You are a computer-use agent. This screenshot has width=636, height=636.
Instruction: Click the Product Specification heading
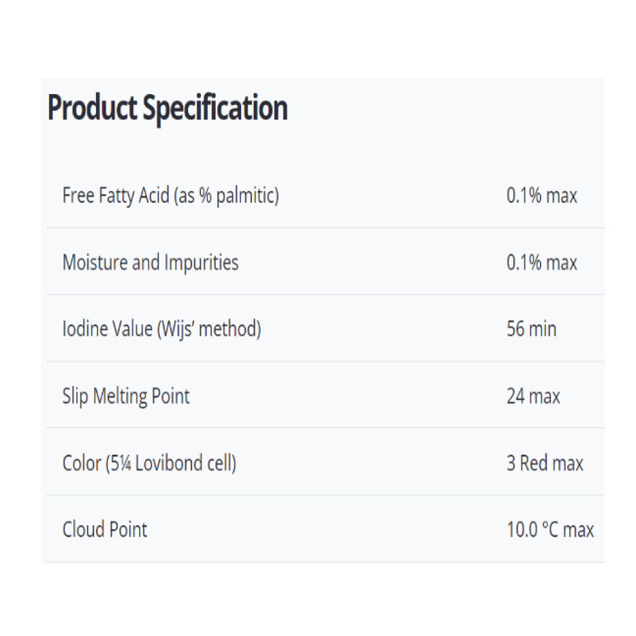pyautogui.click(x=168, y=108)
